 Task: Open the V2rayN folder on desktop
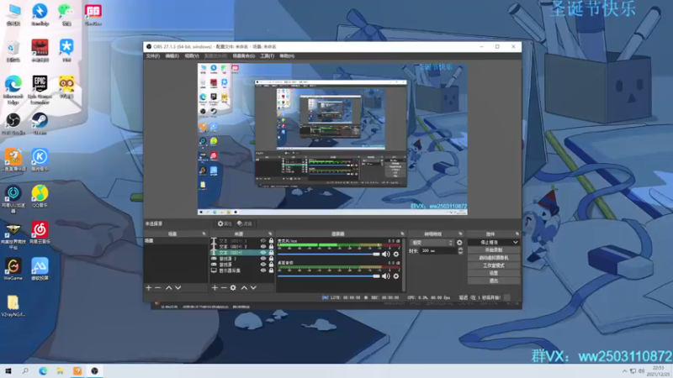tap(13, 306)
